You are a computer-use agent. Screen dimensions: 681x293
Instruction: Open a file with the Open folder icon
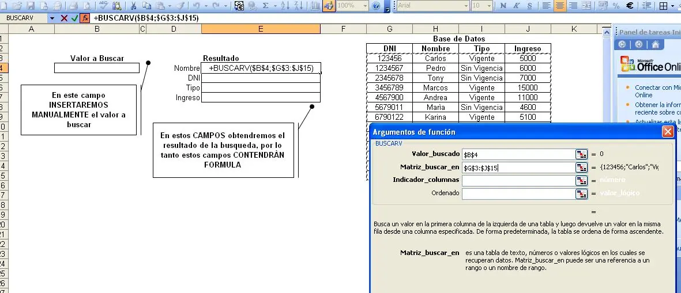click(17, 6)
